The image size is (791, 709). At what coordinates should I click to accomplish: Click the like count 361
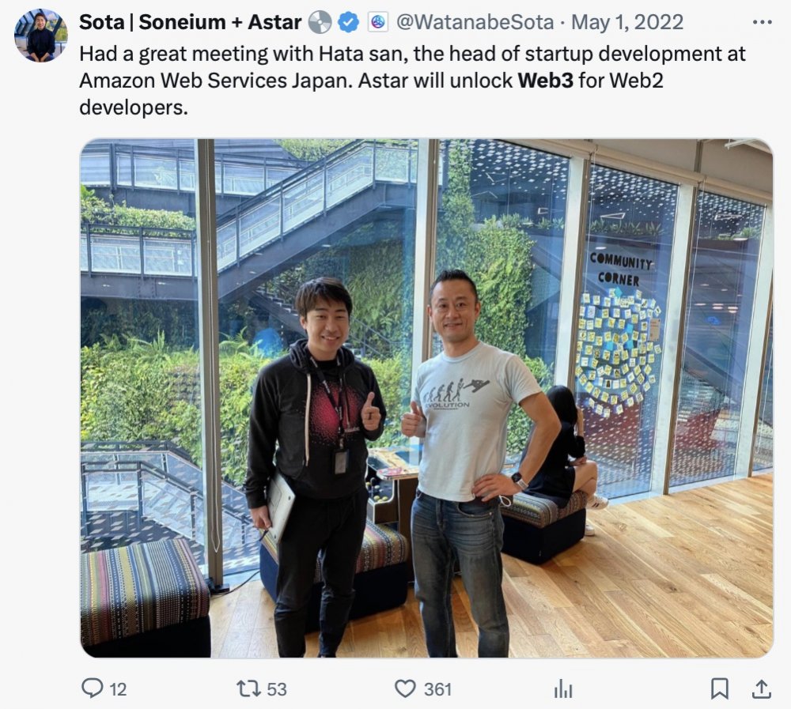pos(437,689)
